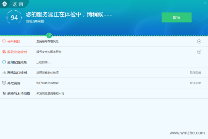This screenshot has width=208, height=139.
Task: Click ignored notice in 高危漏洞 row
Action: [47, 83]
